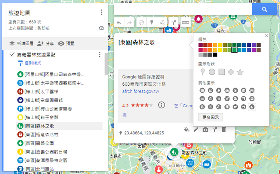Click the undo arrow in the map toolbar
The image size is (280, 174).
tap(119, 22)
